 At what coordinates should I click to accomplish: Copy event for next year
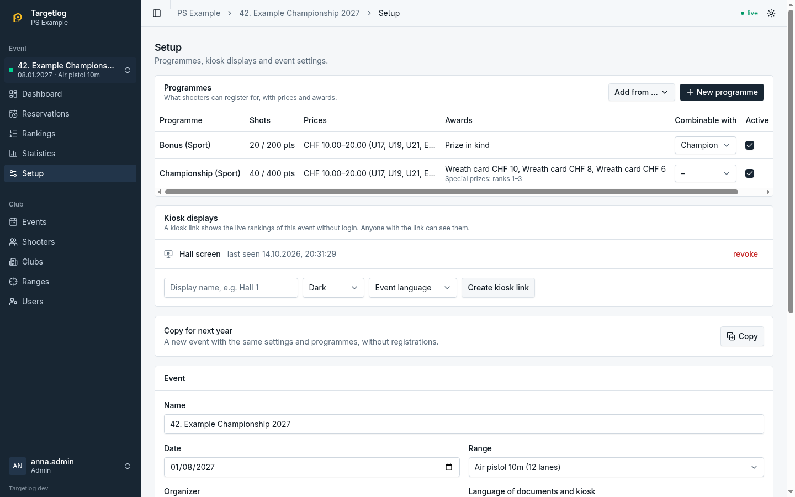(742, 336)
